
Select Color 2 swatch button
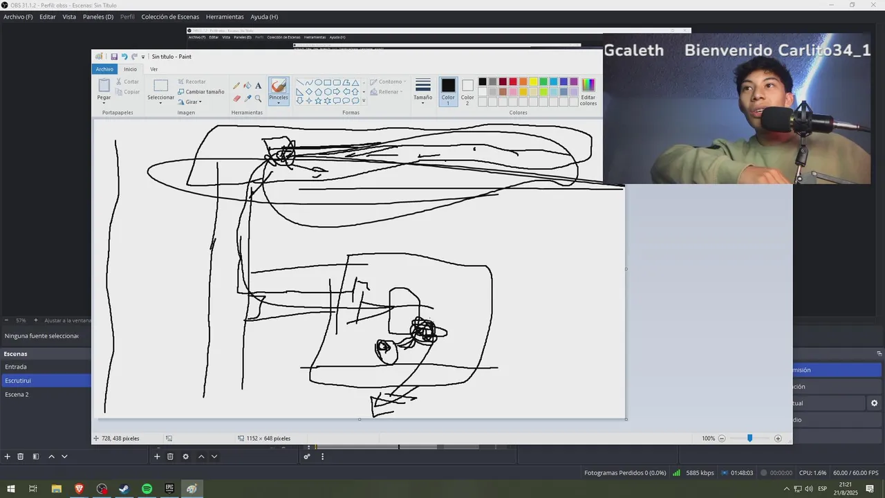467,91
